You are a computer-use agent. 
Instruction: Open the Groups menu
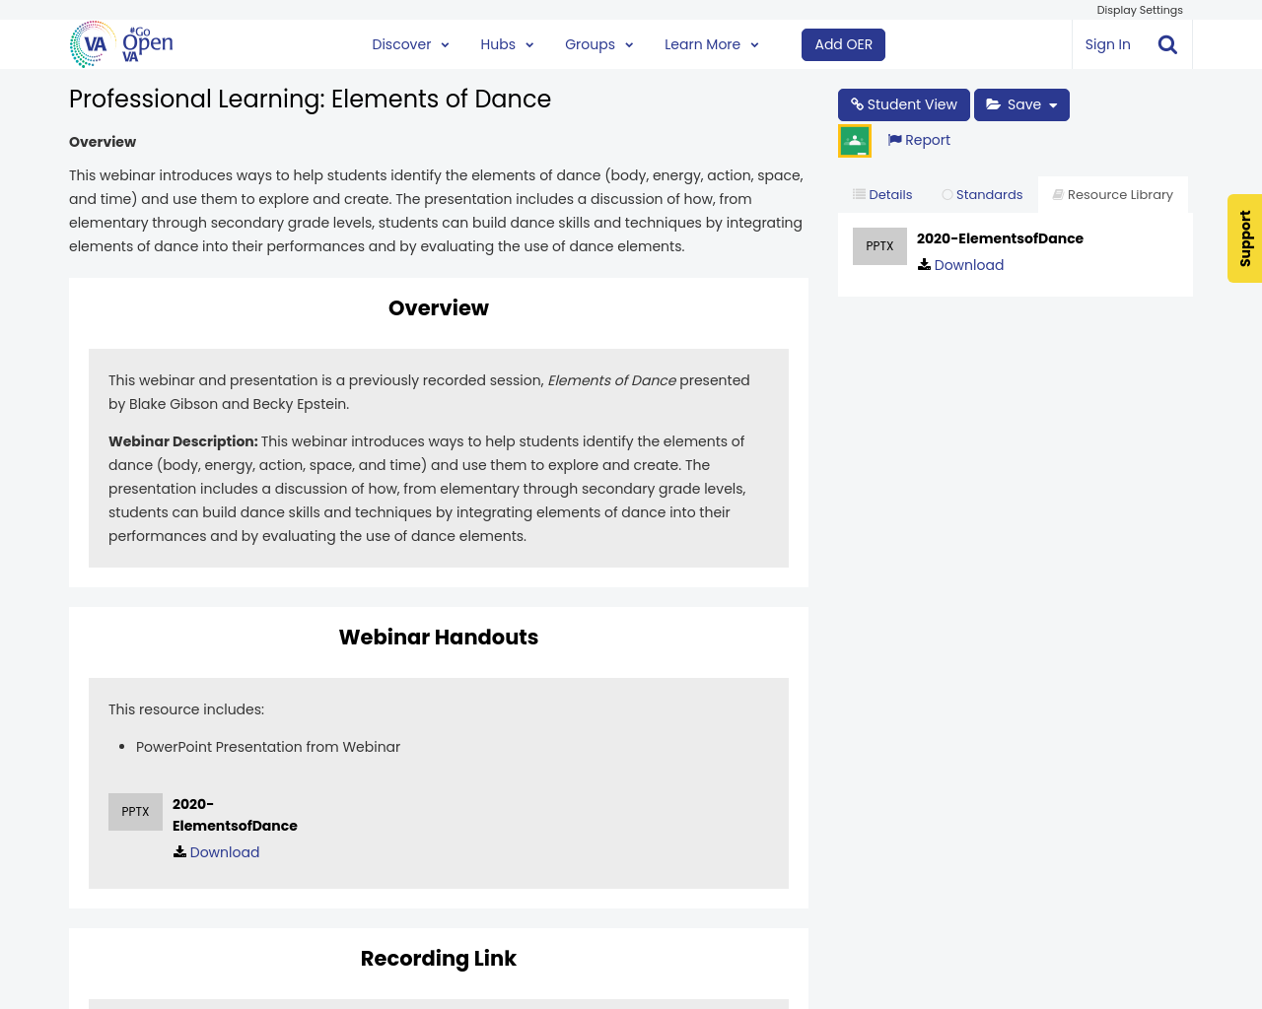tap(597, 43)
